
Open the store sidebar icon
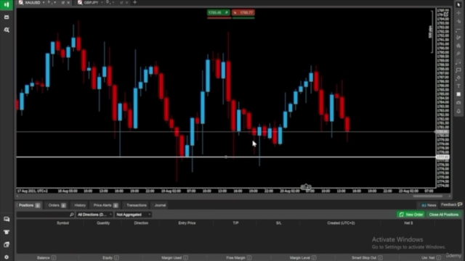coord(7,232)
